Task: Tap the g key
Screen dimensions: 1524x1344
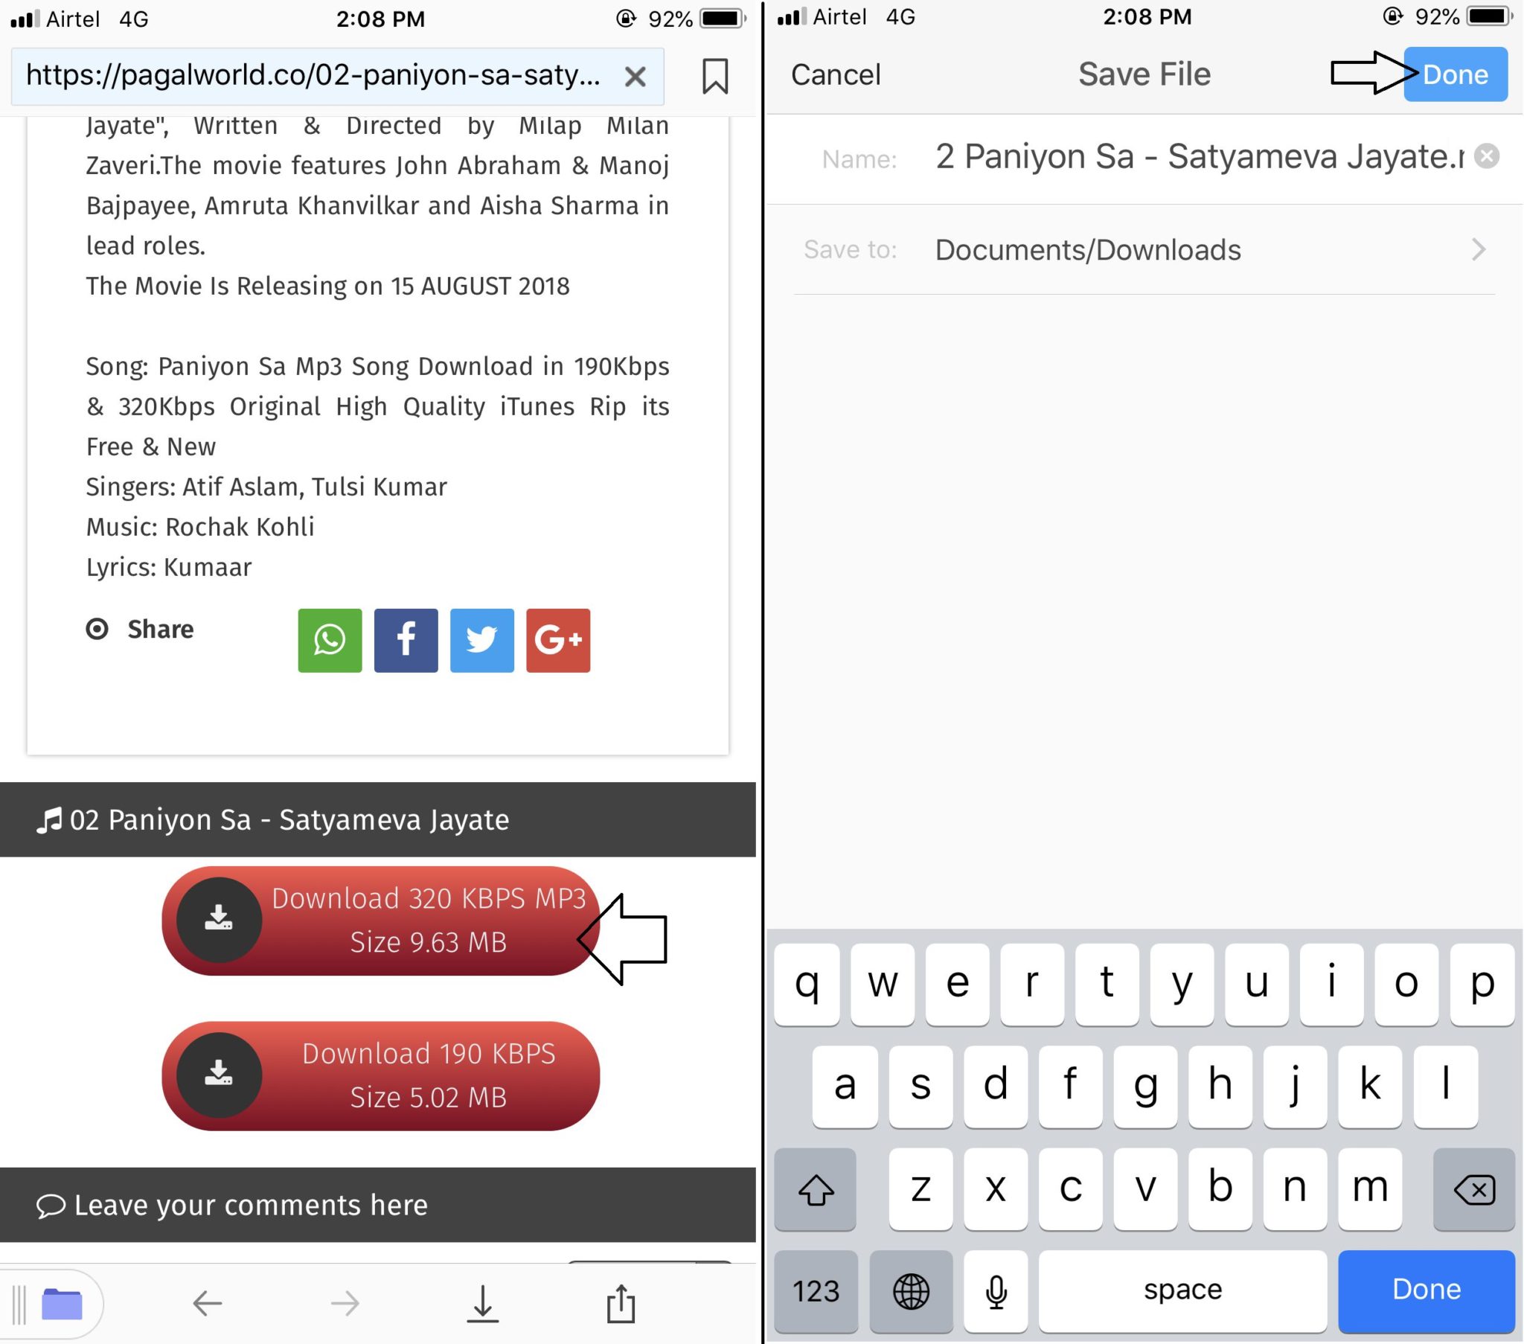Action: coord(1145,1086)
